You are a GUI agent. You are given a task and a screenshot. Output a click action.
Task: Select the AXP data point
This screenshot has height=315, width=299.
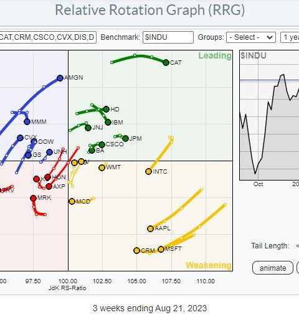coord(49,186)
